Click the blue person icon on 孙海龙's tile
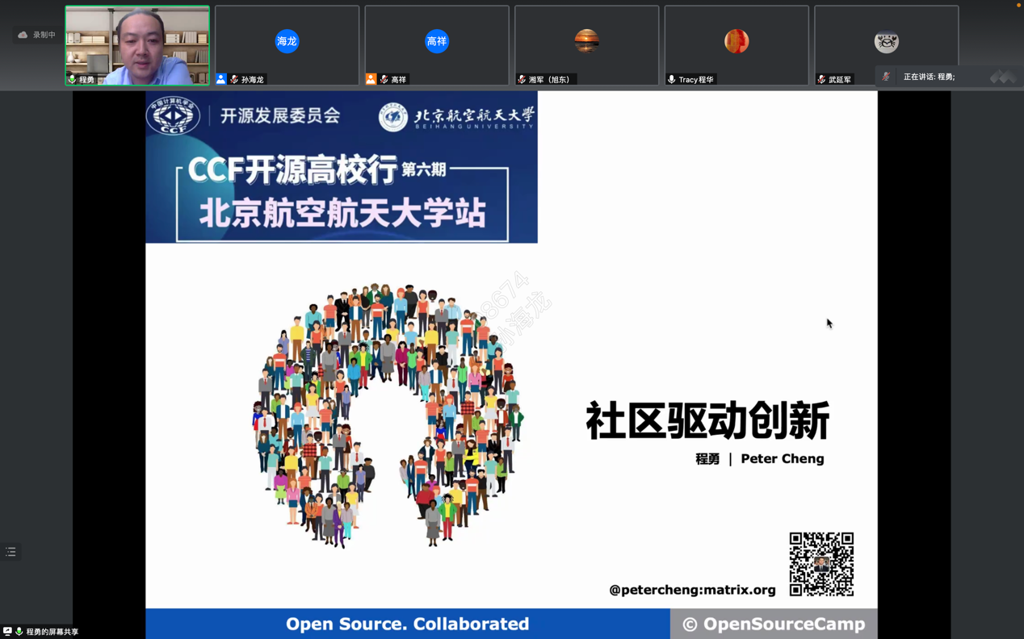The image size is (1024, 639). (220, 80)
